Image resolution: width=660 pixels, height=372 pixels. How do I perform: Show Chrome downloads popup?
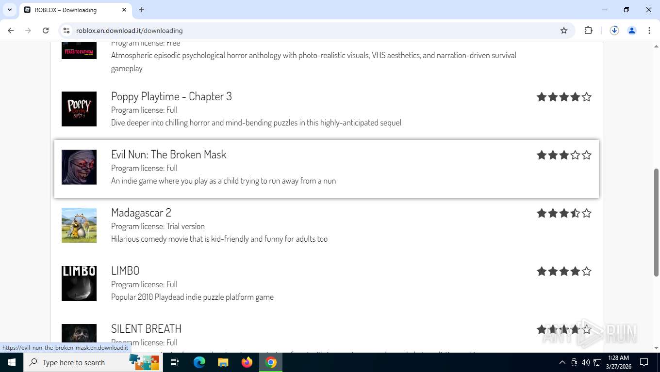(614, 31)
